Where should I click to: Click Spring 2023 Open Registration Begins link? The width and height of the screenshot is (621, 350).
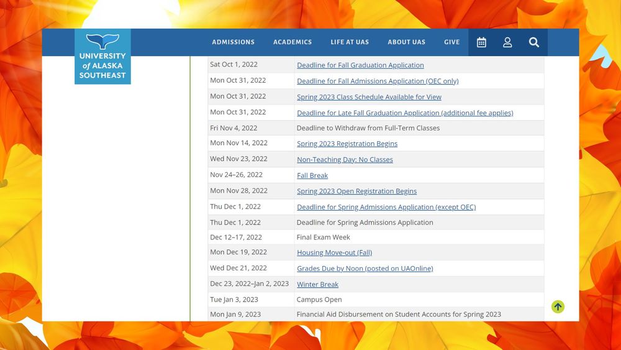pyautogui.click(x=356, y=191)
